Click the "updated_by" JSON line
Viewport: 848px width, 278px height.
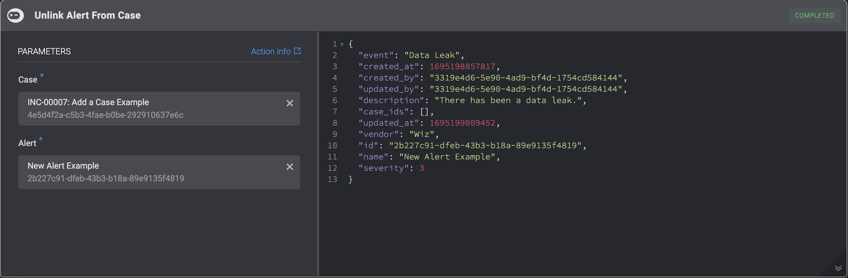point(492,89)
